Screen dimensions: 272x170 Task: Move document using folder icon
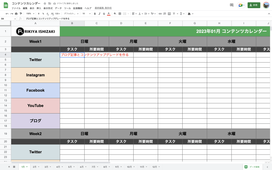pos(50,3)
